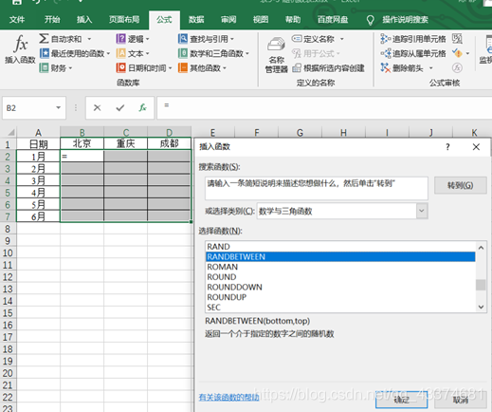Select ROMAN in the function list
This screenshot has width=492, height=412.
coord(340,267)
